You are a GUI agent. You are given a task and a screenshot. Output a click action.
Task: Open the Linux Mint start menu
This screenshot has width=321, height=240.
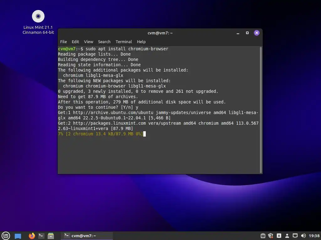[6, 236]
